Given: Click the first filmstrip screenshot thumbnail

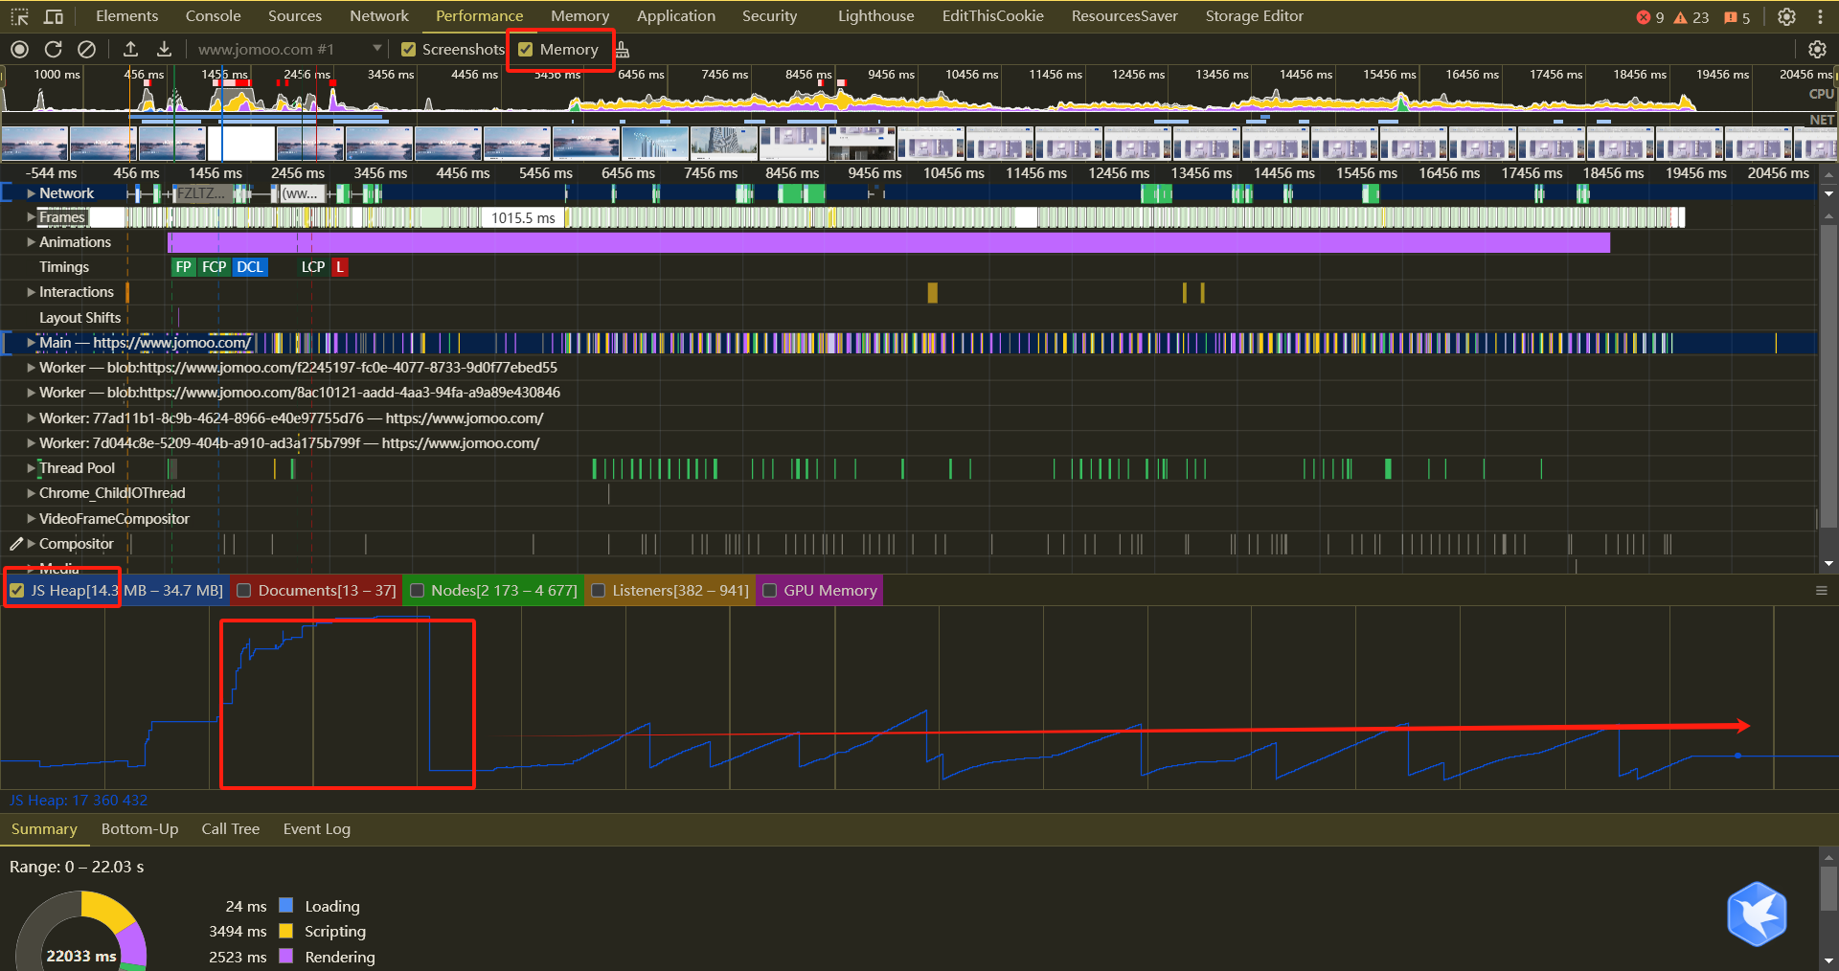Looking at the screenshot, I should coord(34,144).
